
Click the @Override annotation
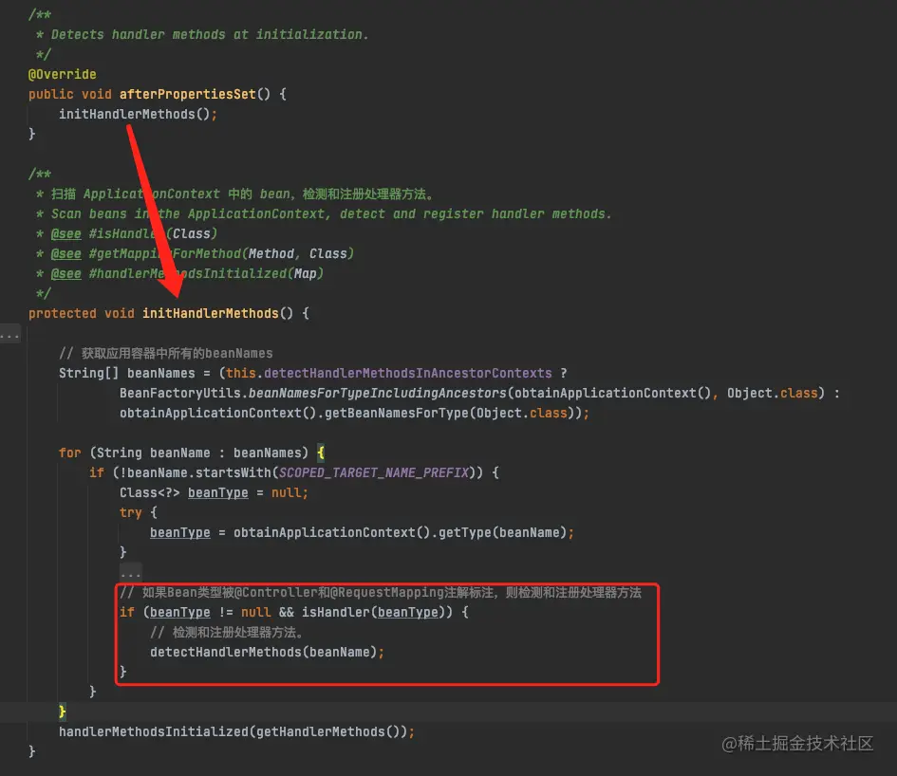(63, 74)
